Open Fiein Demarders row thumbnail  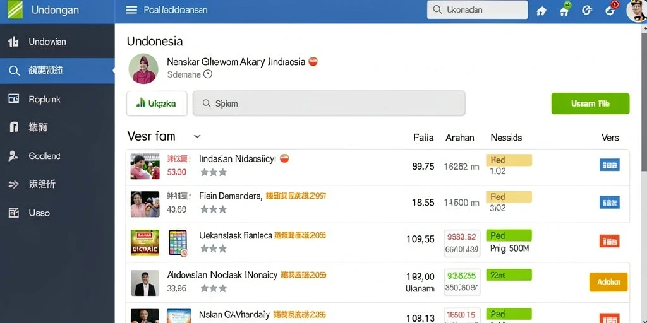(145, 204)
